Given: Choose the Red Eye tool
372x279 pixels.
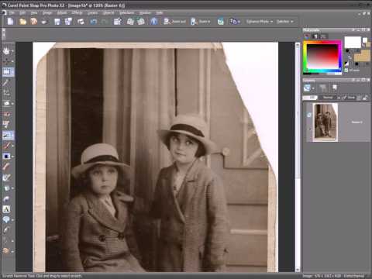Looking at the screenshot, I should pos(6,114).
